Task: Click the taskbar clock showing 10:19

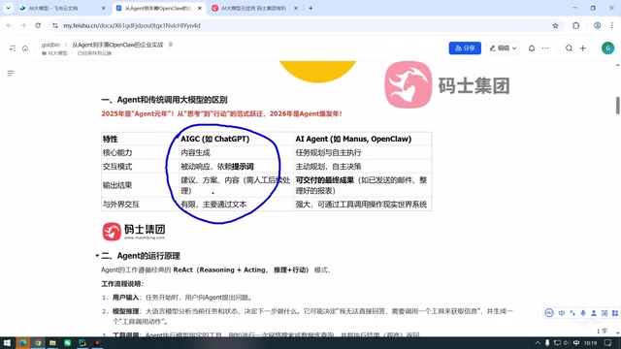Action: click(590, 342)
